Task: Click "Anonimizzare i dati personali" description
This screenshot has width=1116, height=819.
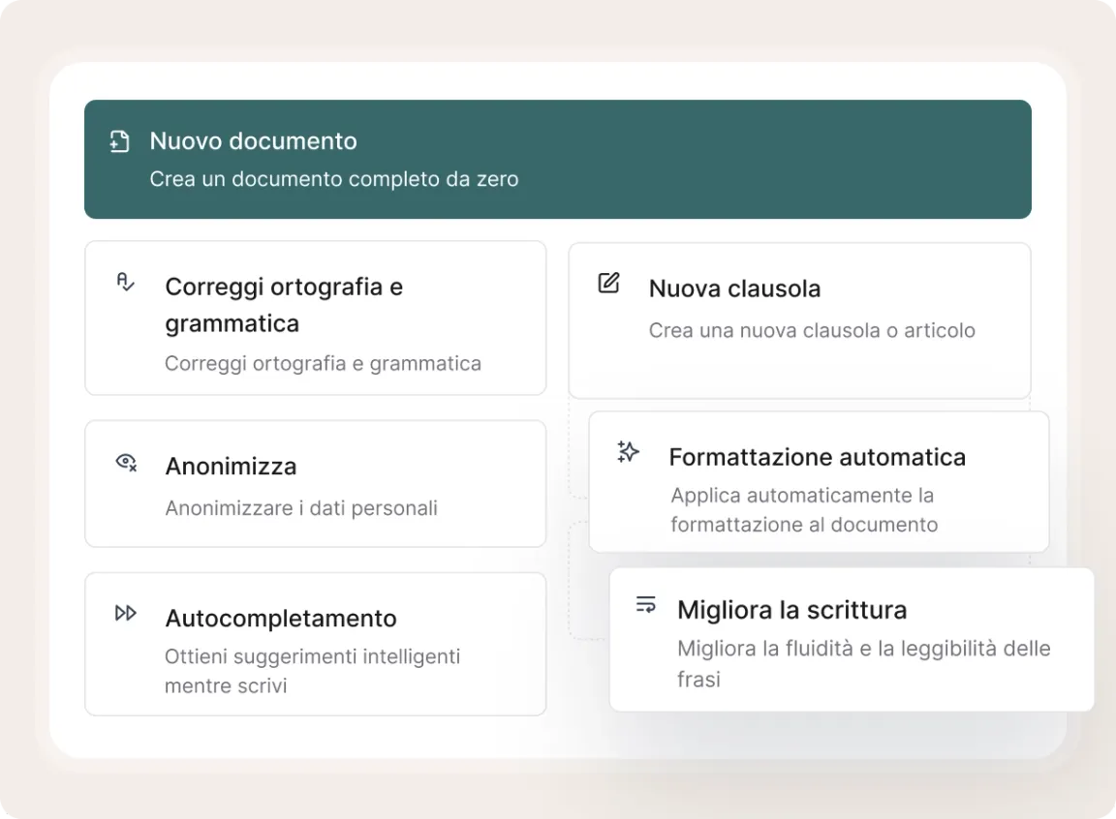Action: point(301,508)
